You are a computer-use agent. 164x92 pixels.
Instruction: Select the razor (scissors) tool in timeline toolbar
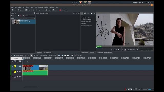[34, 55]
